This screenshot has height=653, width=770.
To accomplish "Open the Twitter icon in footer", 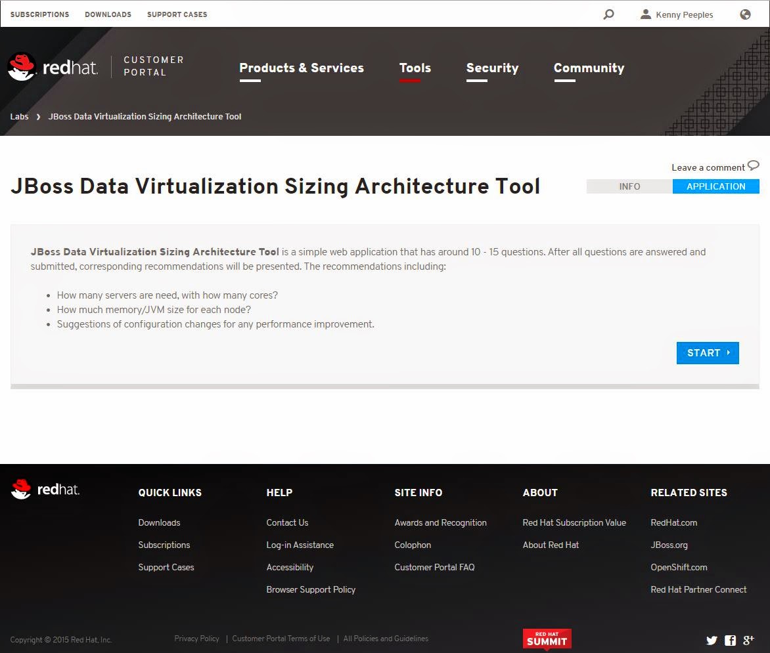I will 712,641.
